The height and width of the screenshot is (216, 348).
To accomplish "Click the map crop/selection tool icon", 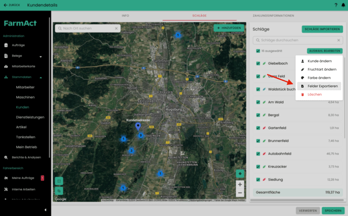I will (x=59, y=191).
